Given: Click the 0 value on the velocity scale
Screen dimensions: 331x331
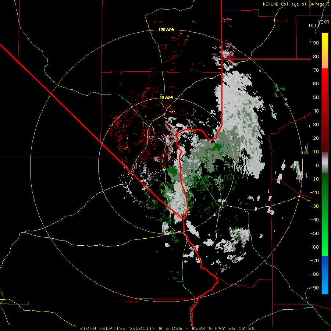Looking at the screenshot, I should [x=317, y=165].
